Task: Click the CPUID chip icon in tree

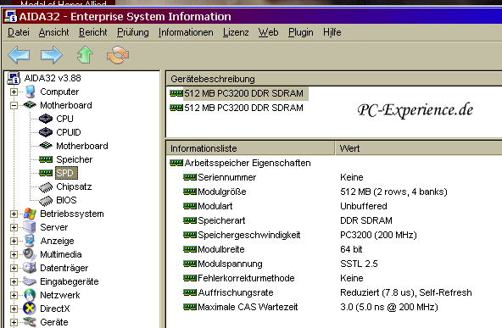Action: (x=46, y=132)
